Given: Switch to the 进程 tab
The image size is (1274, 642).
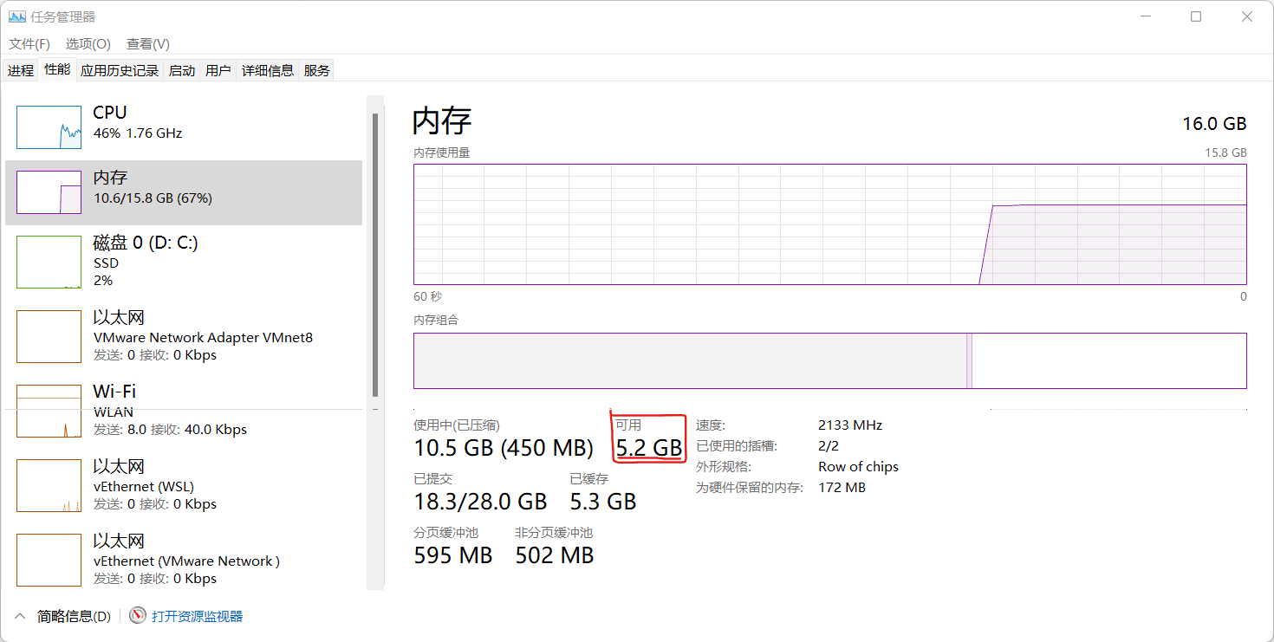Looking at the screenshot, I should (x=21, y=71).
